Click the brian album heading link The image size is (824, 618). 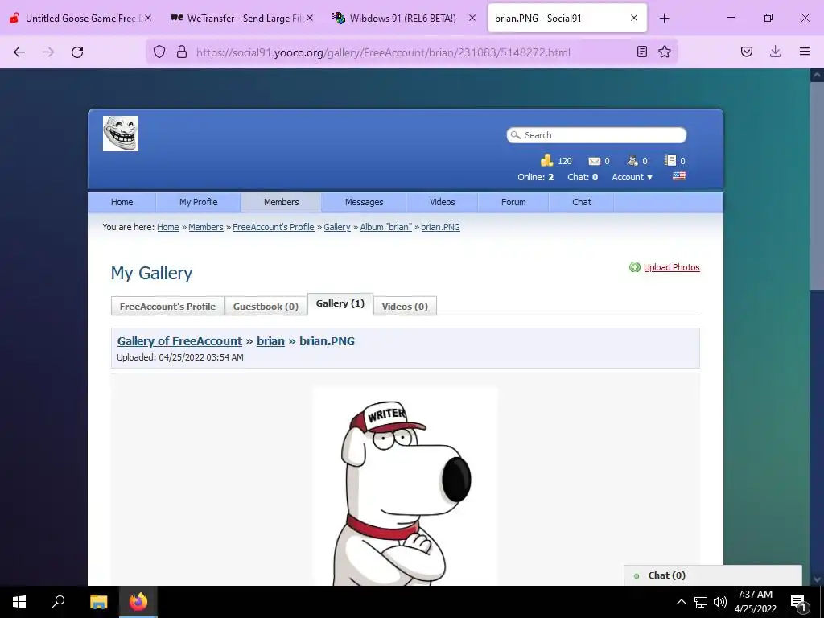click(x=270, y=341)
